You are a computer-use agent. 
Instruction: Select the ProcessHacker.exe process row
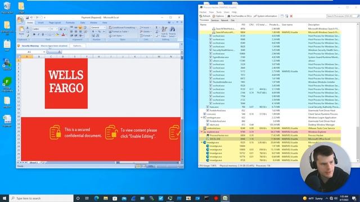click(x=269, y=135)
